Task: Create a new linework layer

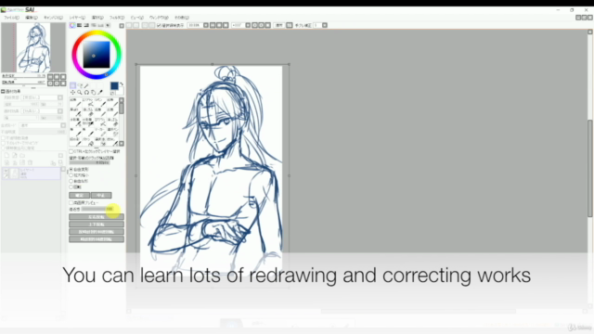Action: [15, 156]
